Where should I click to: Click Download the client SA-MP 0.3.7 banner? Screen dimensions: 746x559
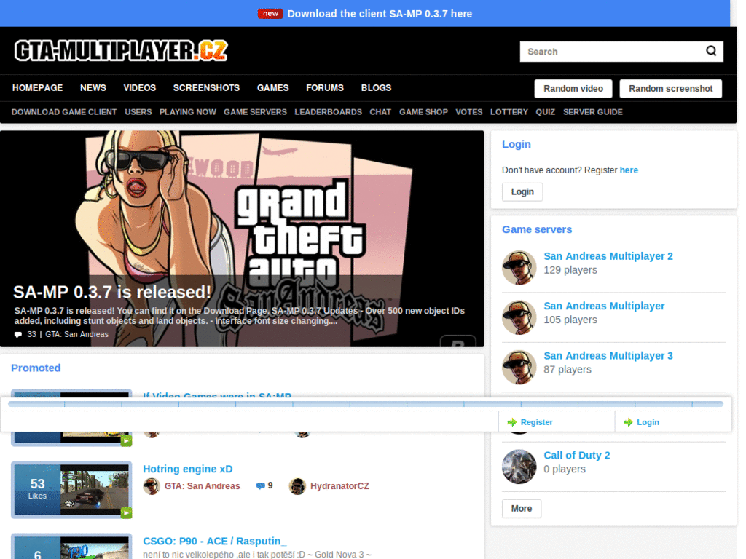(x=380, y=14)
